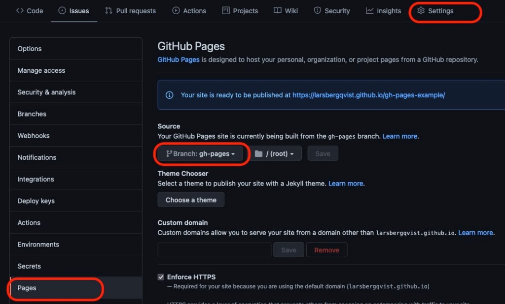The image size is (505, 304).
Task: Open the Insights tab
Action: click(x=383, y=11)
